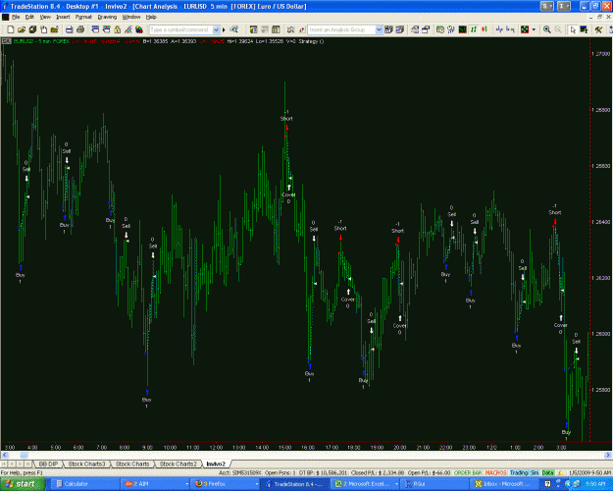Open the Inbox - Microsoft taskbar button

504,484
